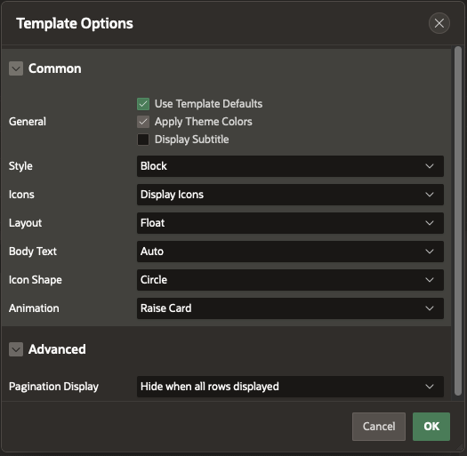Collapse the Common section chevron
The image size is (467, 456).
tap(16, 68)
